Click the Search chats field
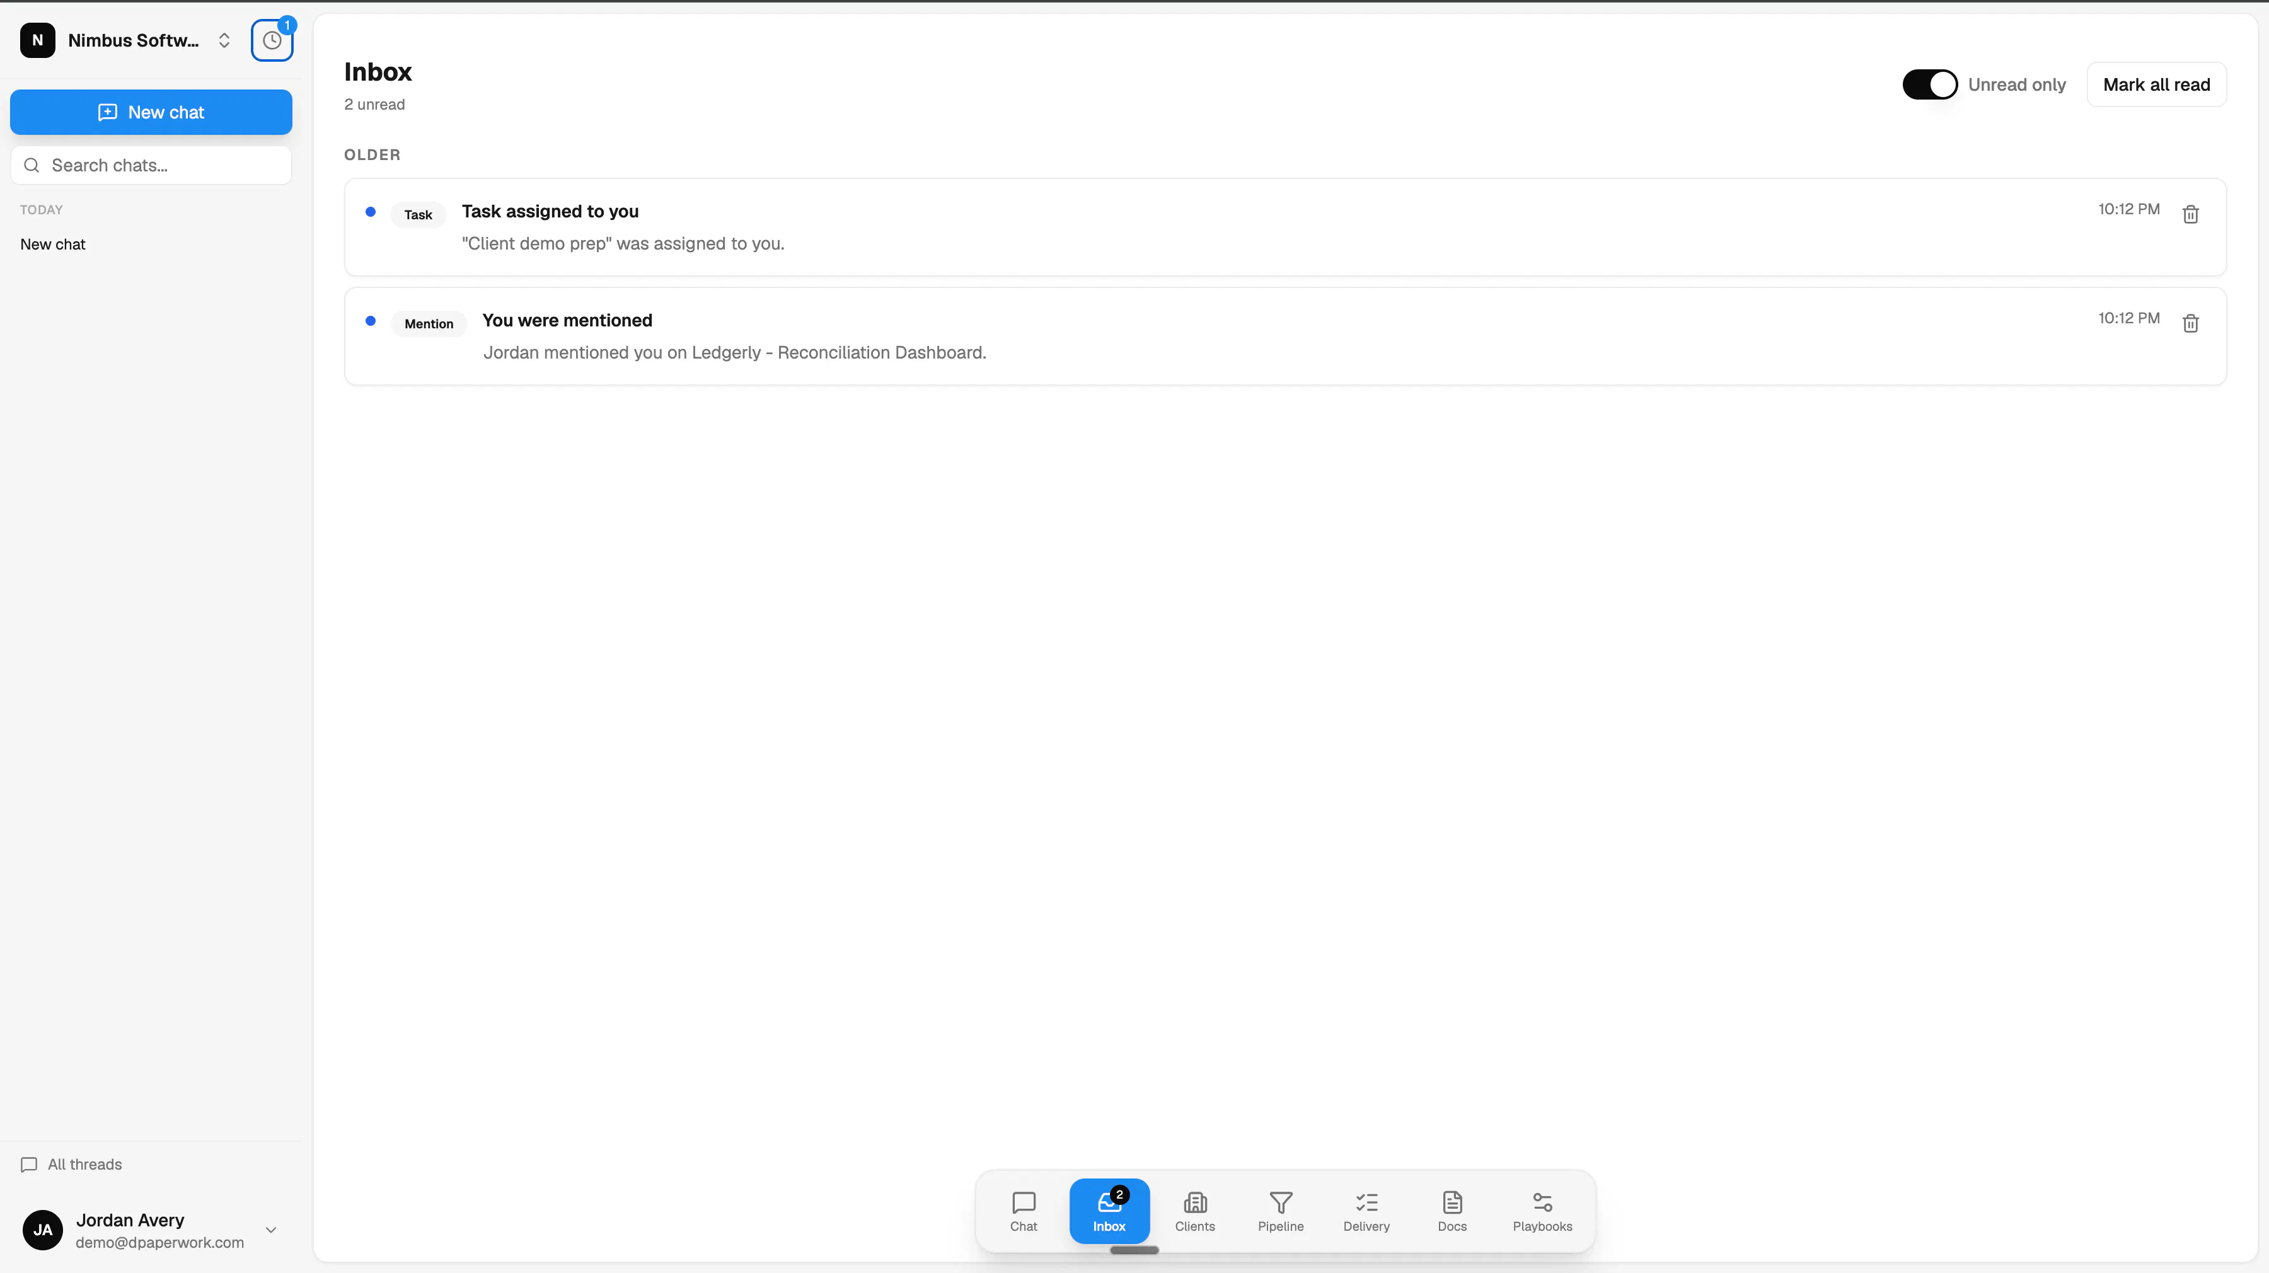The height and width of the screenshot is (1273, 2269). click(x=151, y=166)
